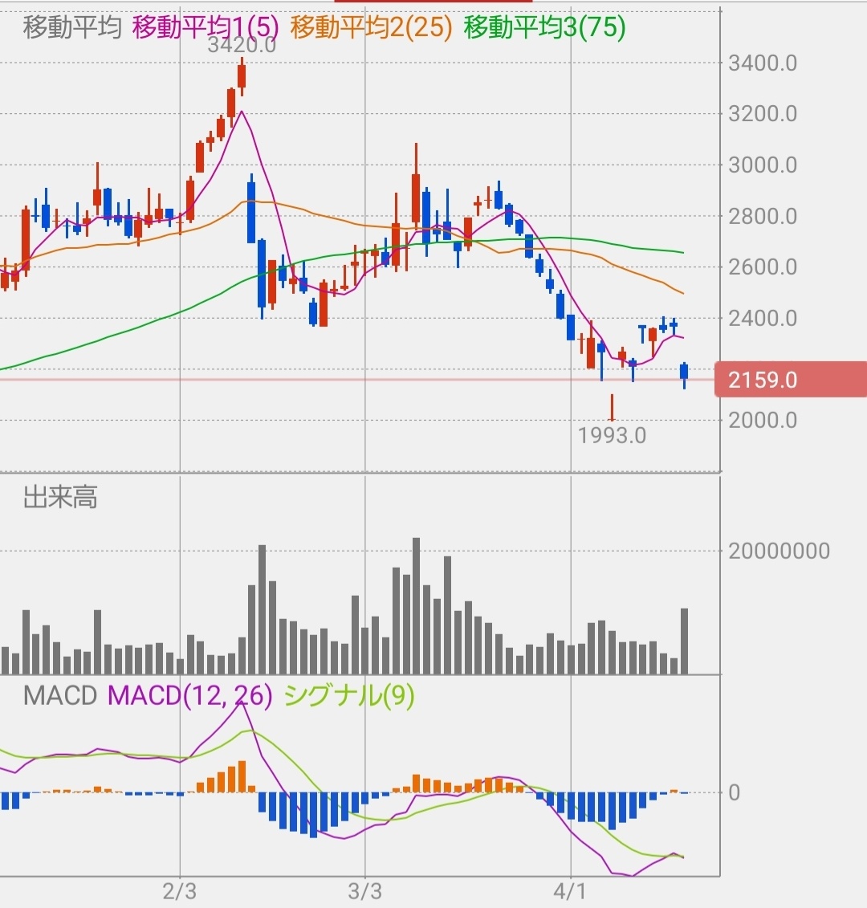The height and width of the screenshot is (908, 867).
Task: Click the 2600.0 price axis label
Action: click(763, 267)
